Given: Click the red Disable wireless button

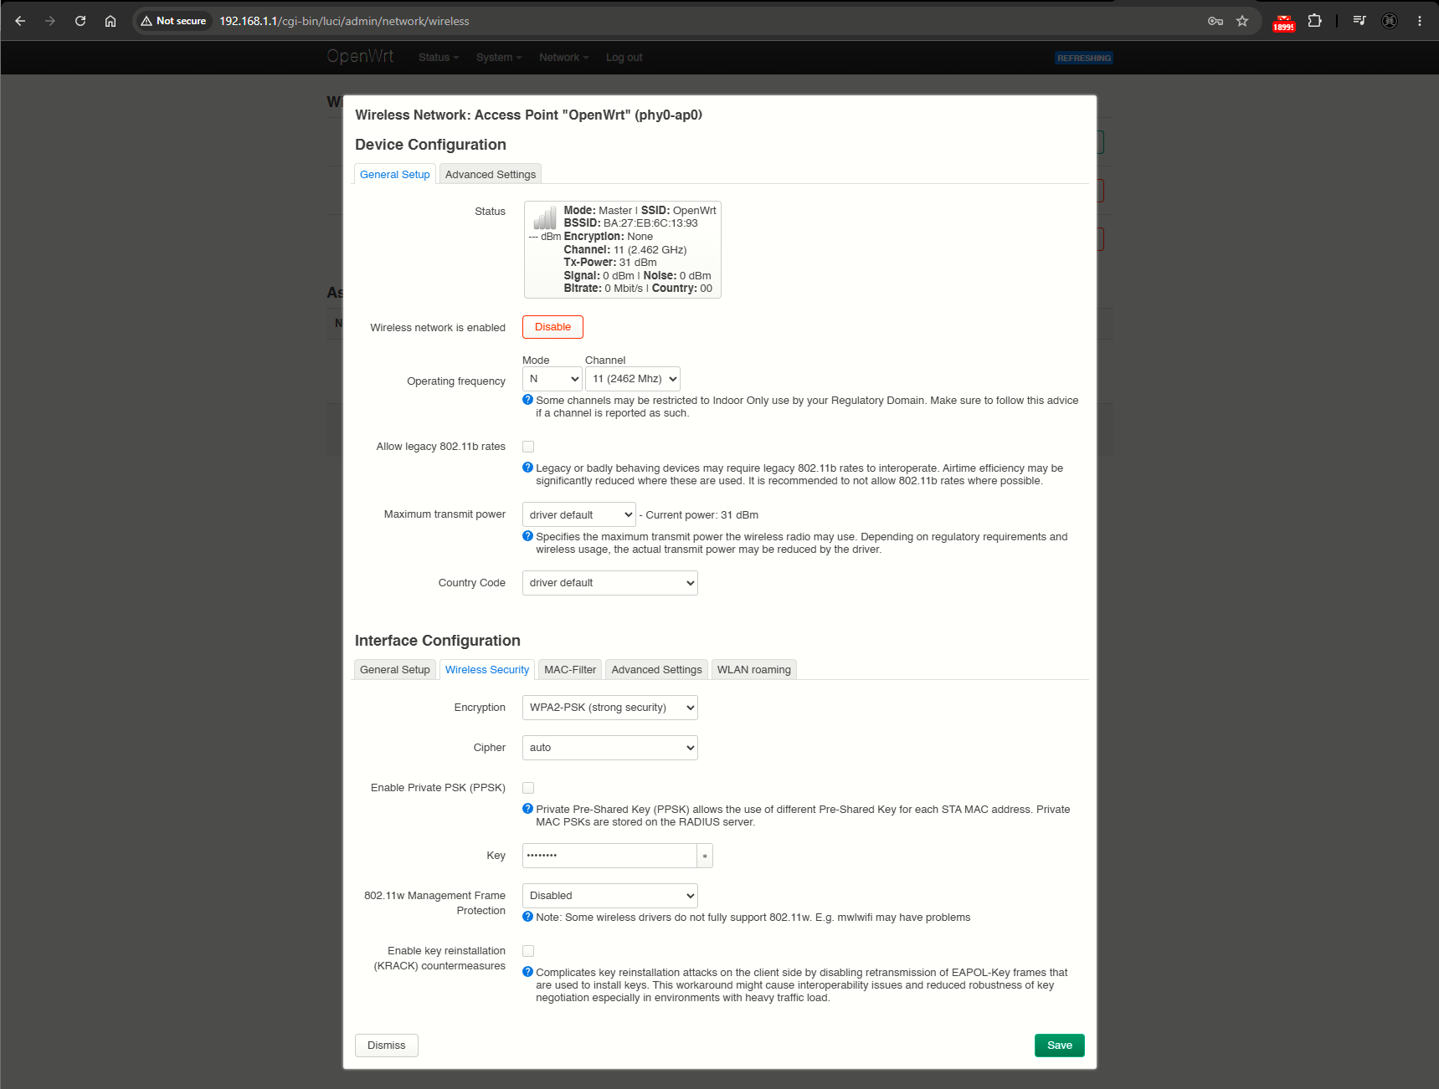Looking at the screenshot, I should [x=552, y=327].
